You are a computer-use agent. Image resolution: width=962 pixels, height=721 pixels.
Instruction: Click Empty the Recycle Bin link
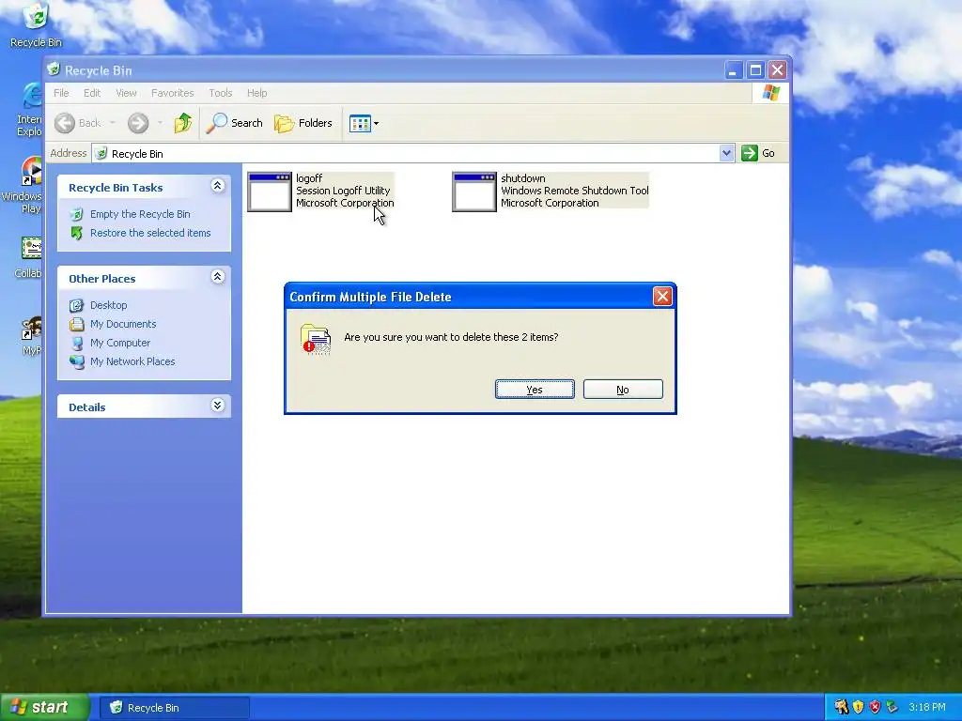pyautogui.click(x=140, y=214)
